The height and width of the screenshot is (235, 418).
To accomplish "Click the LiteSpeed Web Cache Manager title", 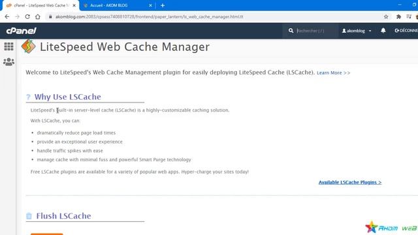I will (x=125, y=47).
